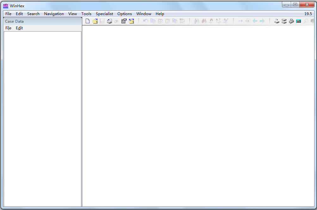317x210 pixels.
Task: Click the 19.5 version number
Action: coord(308,14)
